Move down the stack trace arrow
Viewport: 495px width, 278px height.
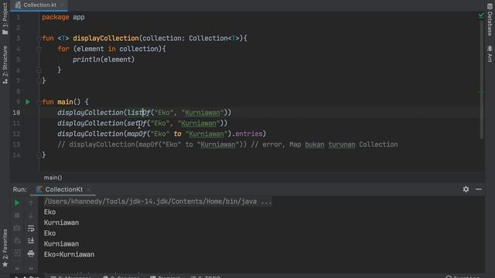click(31, 216)
